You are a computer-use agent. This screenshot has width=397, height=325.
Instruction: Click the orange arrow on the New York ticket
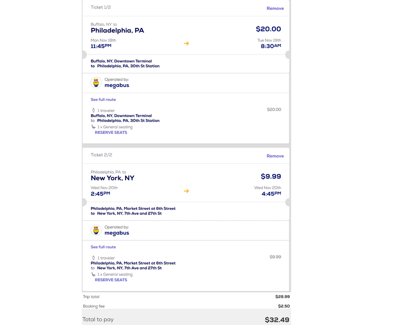coord(186,191)
